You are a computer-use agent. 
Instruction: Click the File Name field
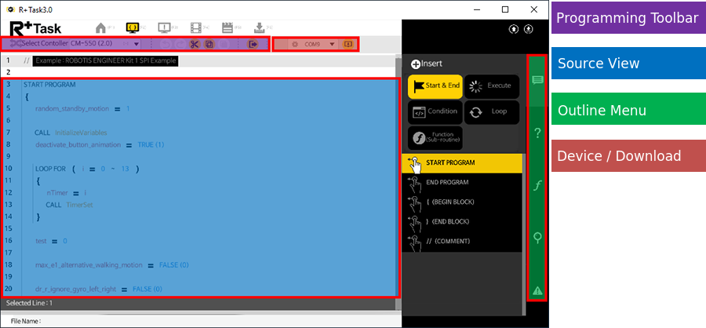[202, 321]
